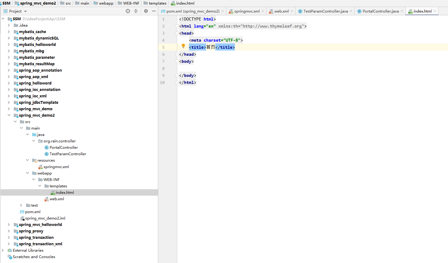Select PortalController class in tree

(64, 147)
